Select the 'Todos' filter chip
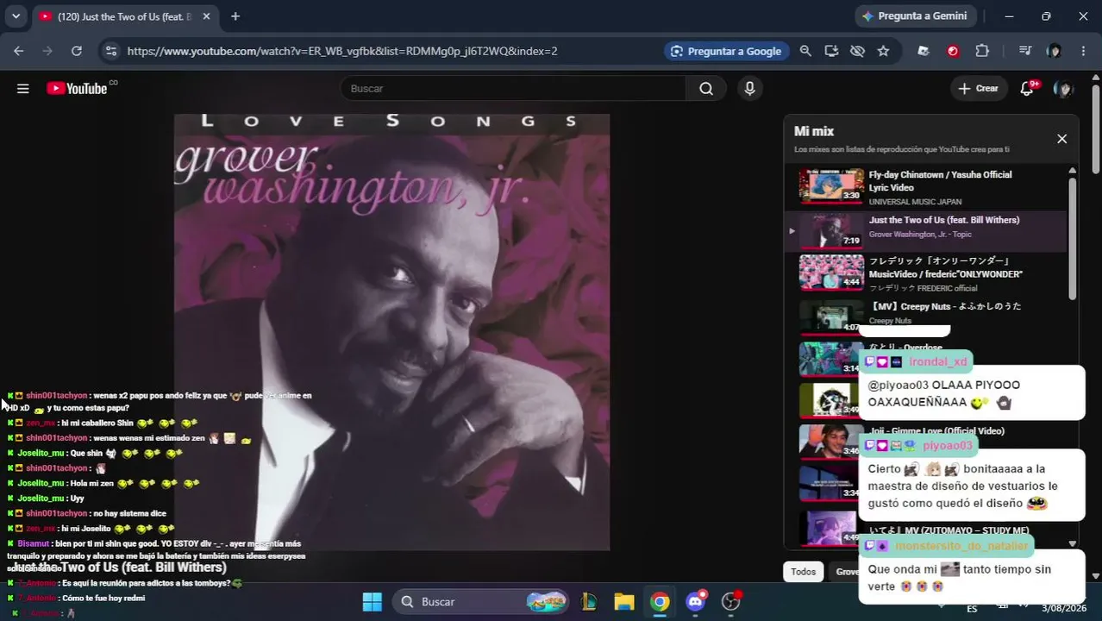This screenshot has width=1102, height=621. click(803, 572)
